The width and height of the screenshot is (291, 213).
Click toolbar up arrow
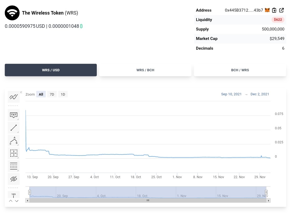[x=11, y=201]
